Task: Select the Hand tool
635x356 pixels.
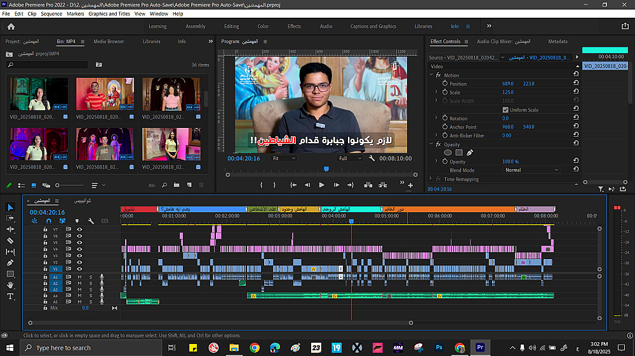Action: (10, 285)
